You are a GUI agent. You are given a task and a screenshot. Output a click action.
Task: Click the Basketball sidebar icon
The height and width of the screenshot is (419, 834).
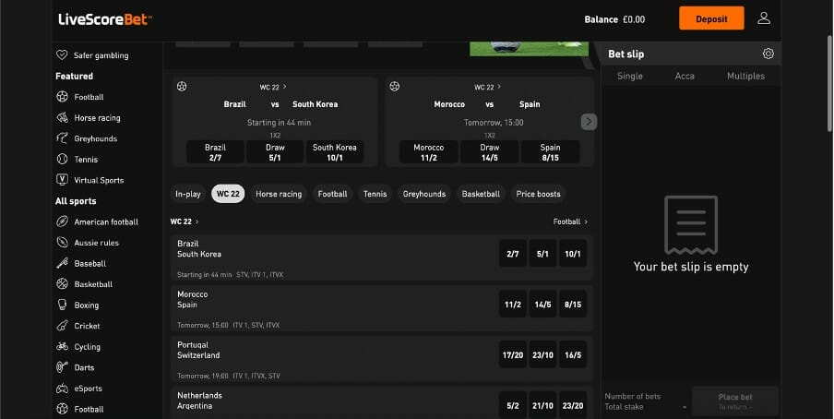click(62, 283)
